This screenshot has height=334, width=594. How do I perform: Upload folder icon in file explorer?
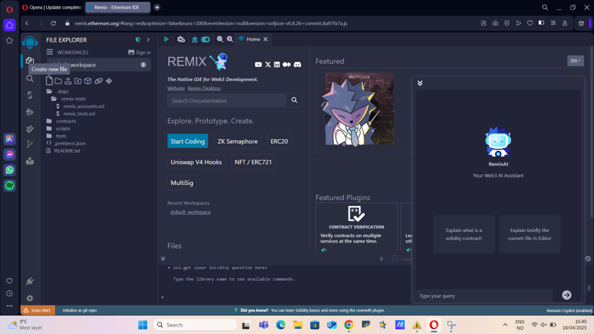(x=78, y=81)
